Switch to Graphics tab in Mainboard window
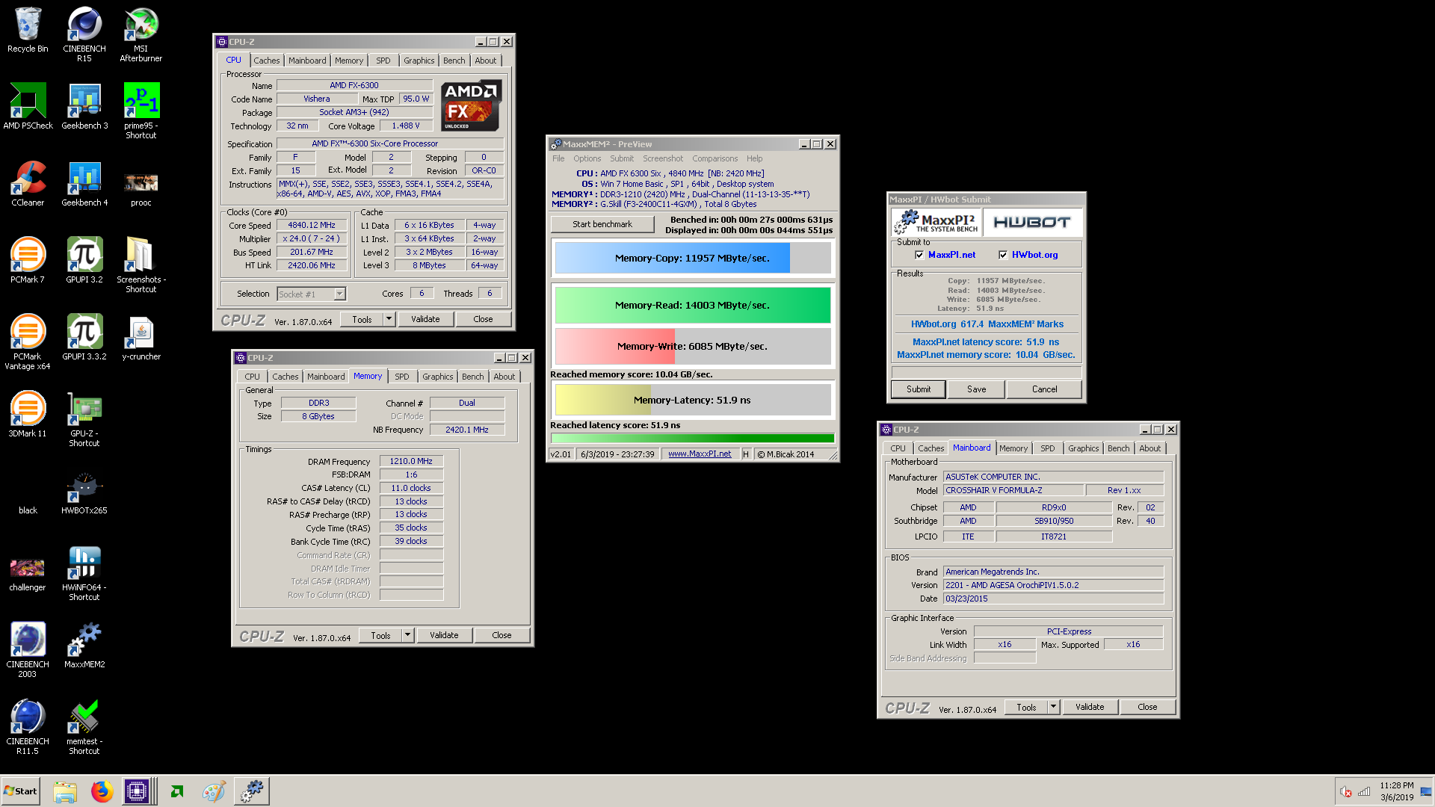The height and width of the screenshot is (807, 1435). [1083, 448]
